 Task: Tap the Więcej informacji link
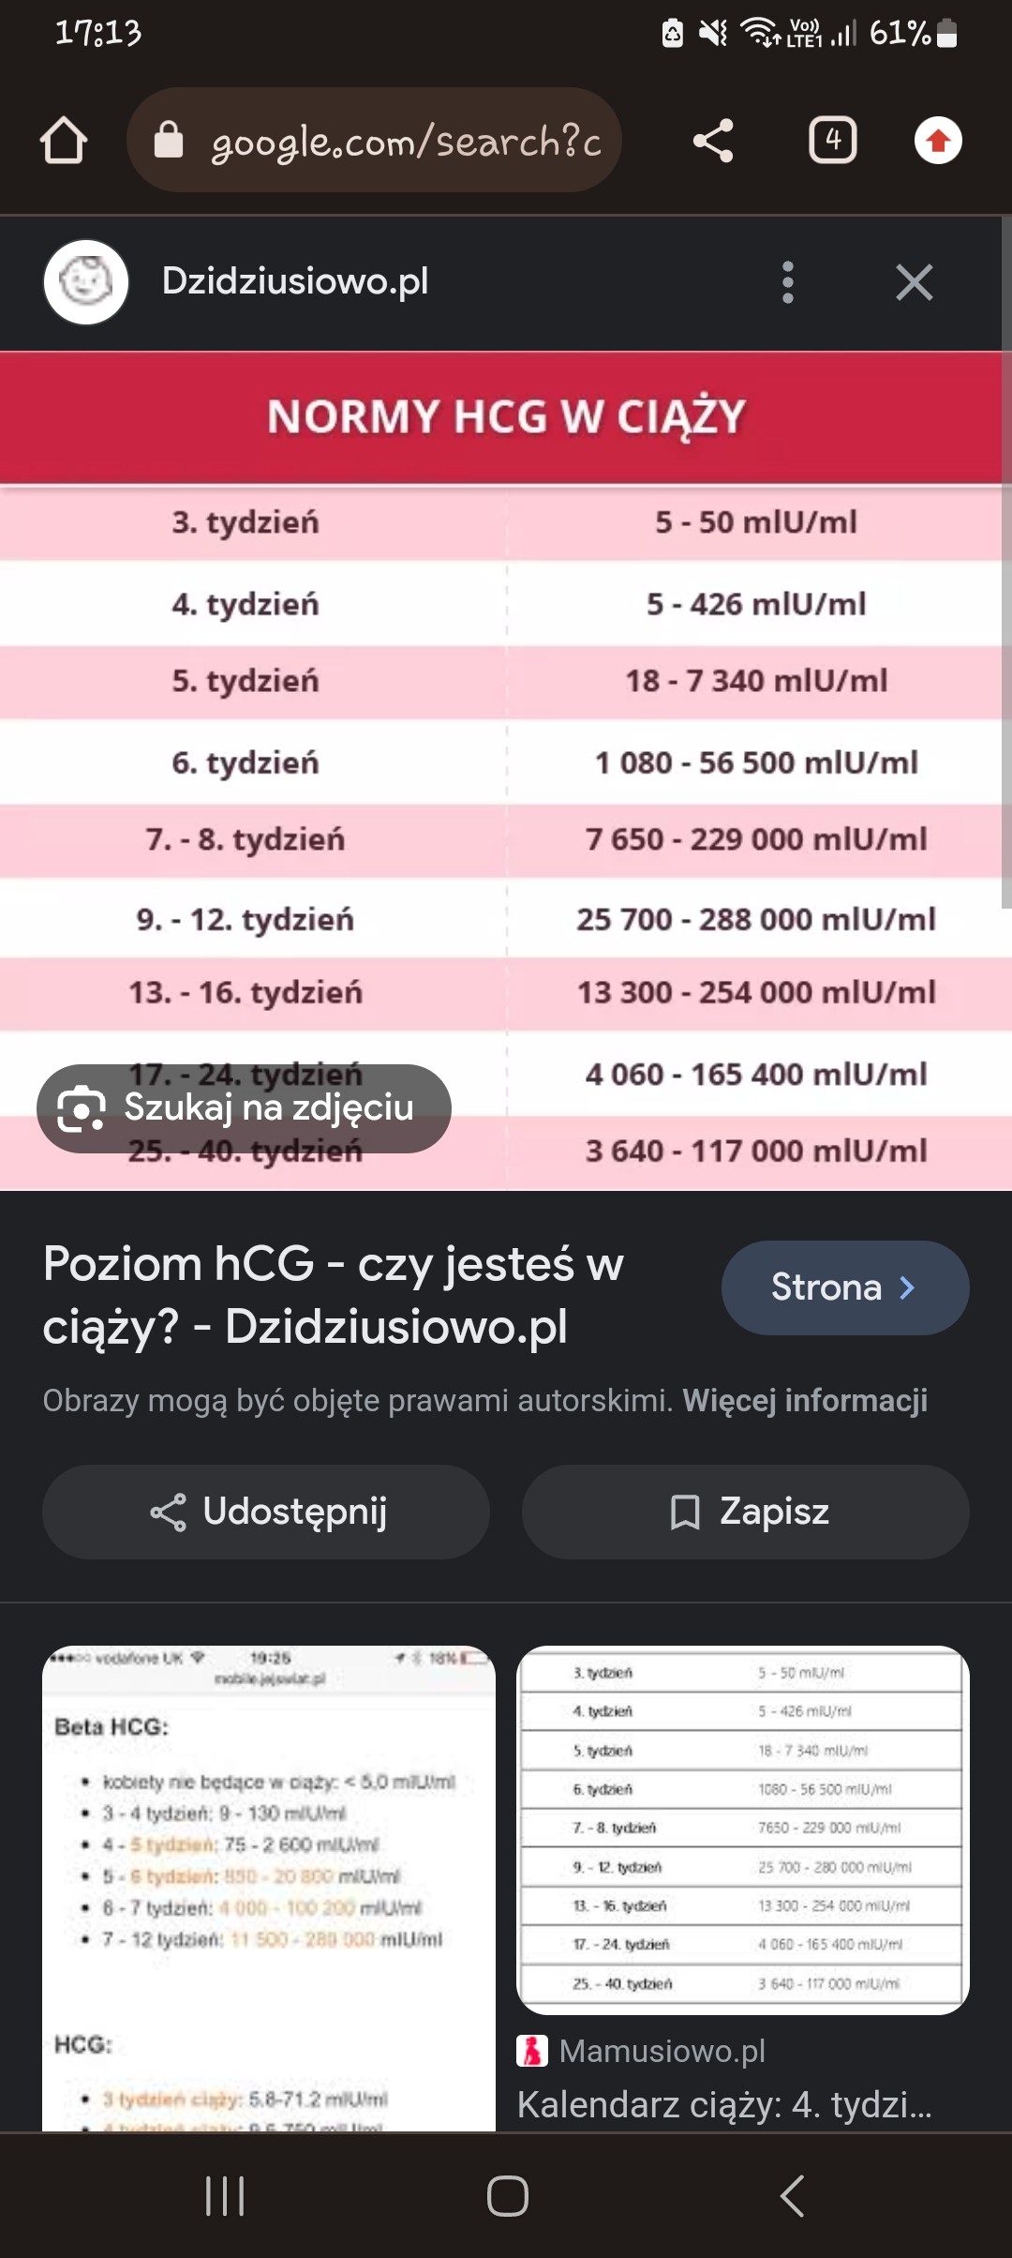click(804, 1400)
